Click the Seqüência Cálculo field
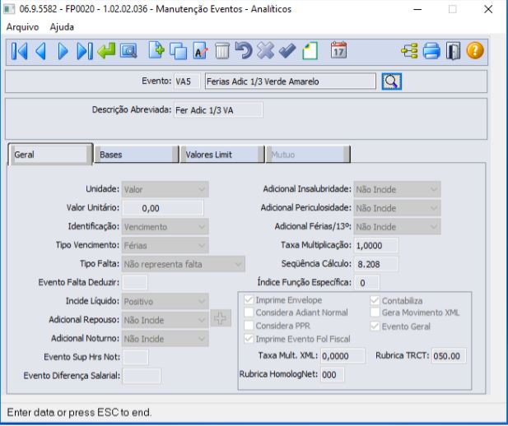 (376, 264)
